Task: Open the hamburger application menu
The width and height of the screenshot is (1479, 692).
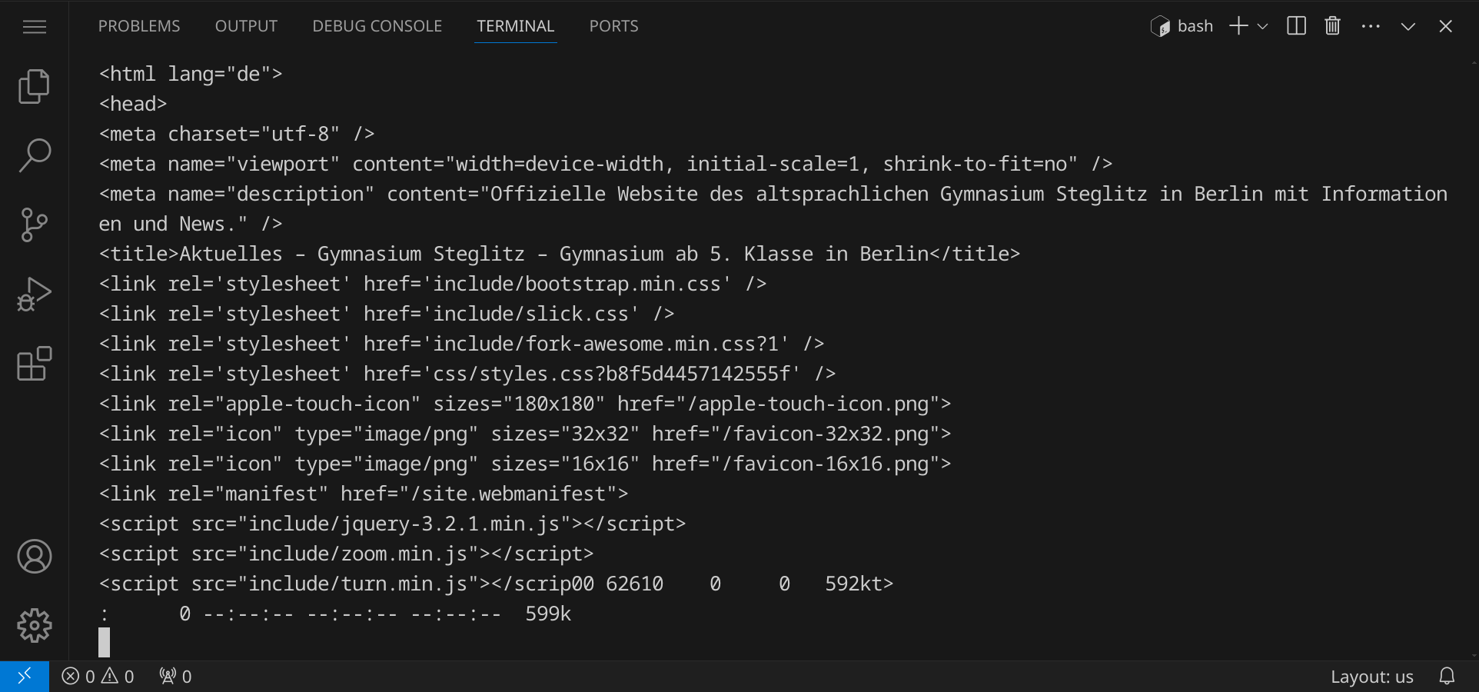Action: (x=34, y=27)
